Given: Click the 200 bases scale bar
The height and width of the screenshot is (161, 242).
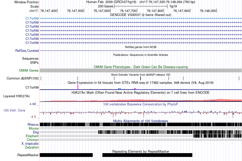Looking at the screenshot, I should (x=141, y=6).
